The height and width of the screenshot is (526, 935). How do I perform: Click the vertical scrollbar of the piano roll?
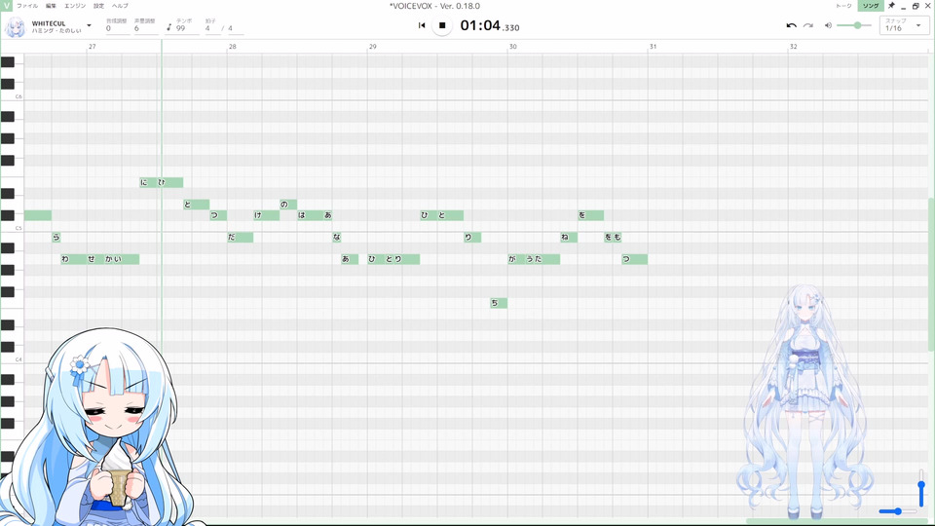(931, 275)
